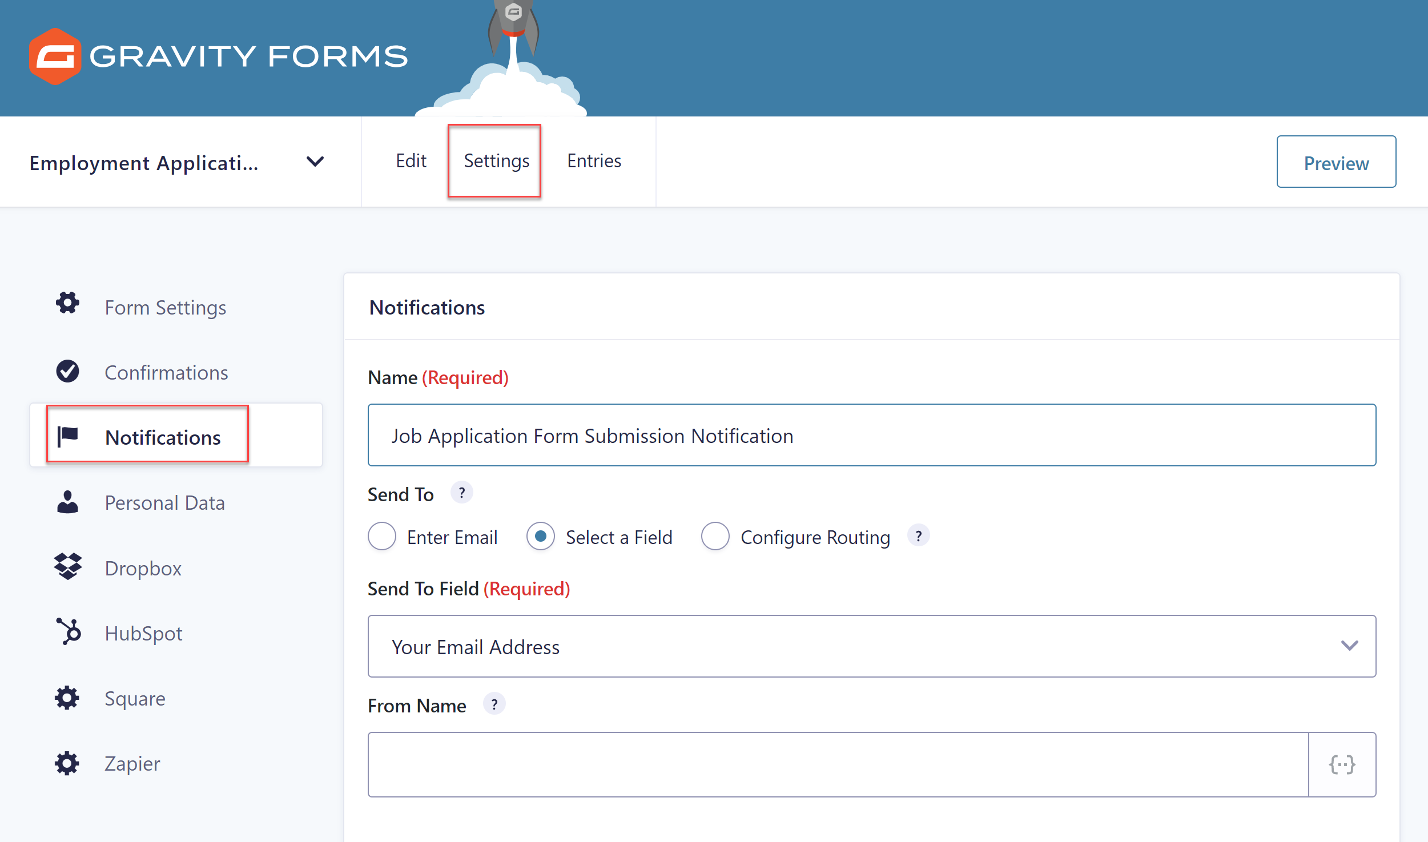Click the Employment Applicati... form title
Screen dimensions: 1428x842
click(144, 163)
